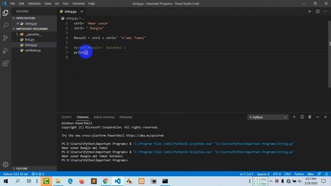The height and width of the screenshot is (186, 331).
Task: Open the Run and Debug view
Action: [x=6, y=51]
